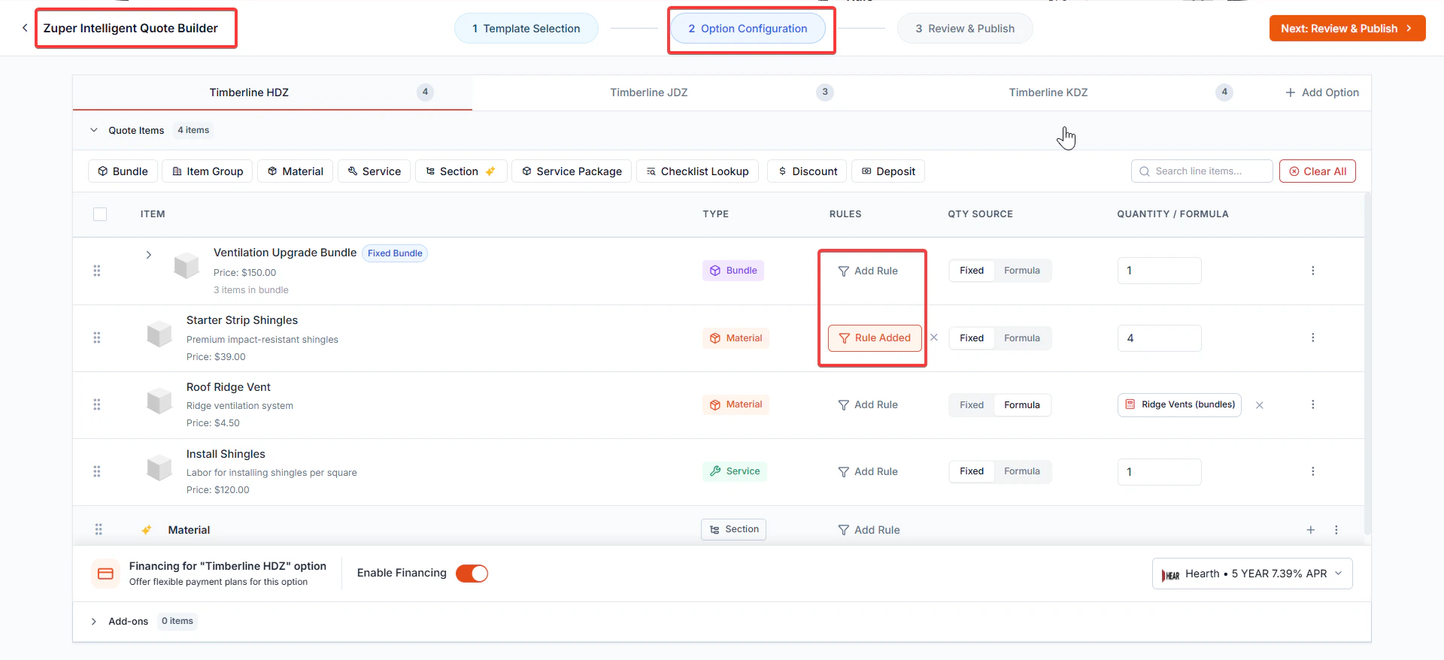Add a Deposit
This screenshot has width=1444, height=660.
pyautogui.click(x=888, y=171)
